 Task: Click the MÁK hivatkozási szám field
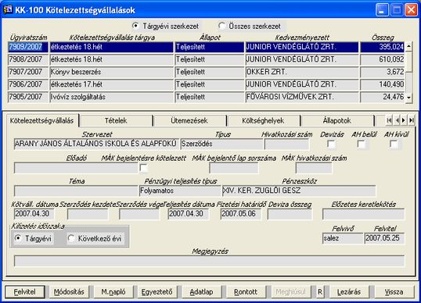pos(314,168)
